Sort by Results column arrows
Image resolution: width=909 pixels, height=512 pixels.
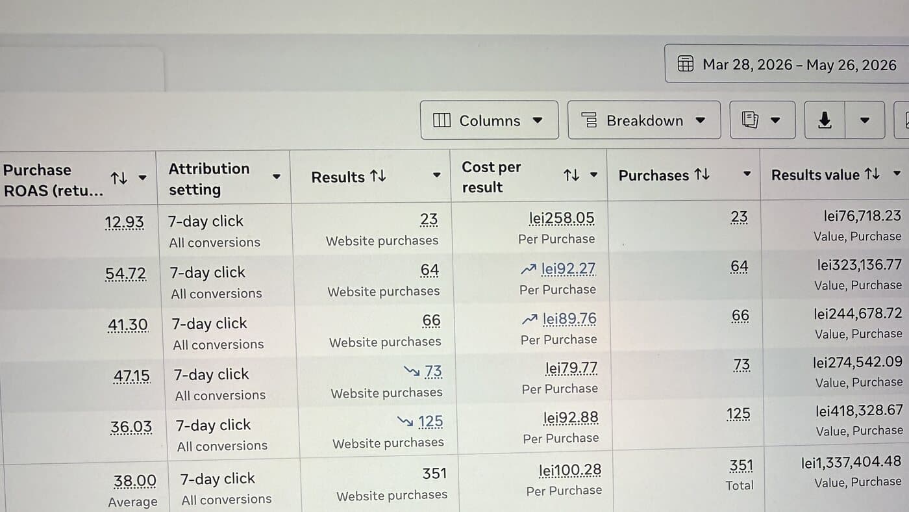point(378,176)
